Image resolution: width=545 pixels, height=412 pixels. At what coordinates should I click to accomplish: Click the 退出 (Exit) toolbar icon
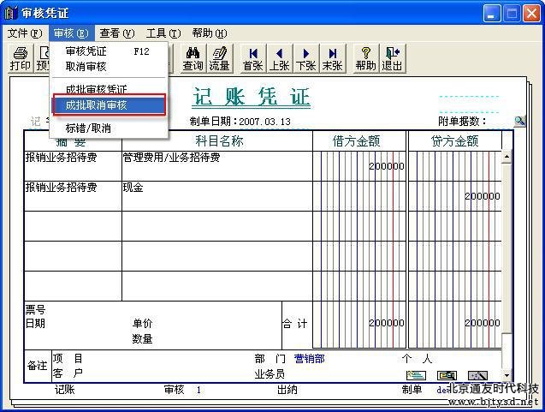click(392, 58)
